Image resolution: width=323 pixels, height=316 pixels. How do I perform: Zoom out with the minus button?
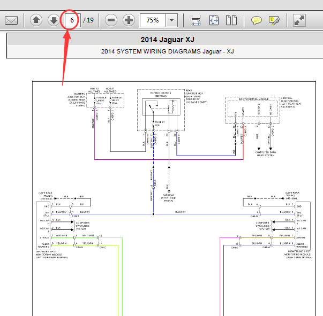tap(111, 20)
